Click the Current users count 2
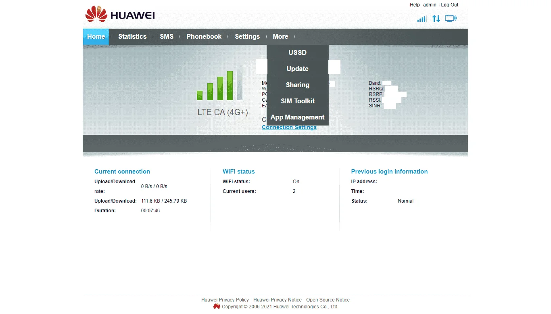Screen dimensions: 551x314 (294, 191)
